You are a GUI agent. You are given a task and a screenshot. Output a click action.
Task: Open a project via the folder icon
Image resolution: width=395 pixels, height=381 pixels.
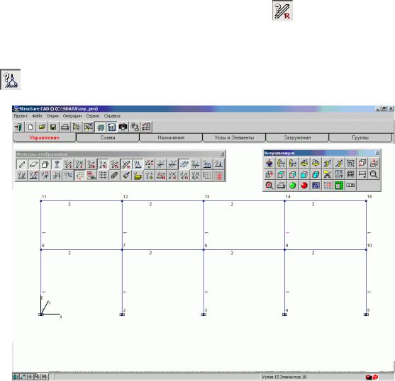[x=42, y=127]
